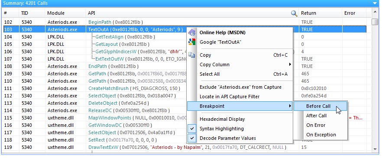Click return value 15 in row 119

(x=304, y=147)
